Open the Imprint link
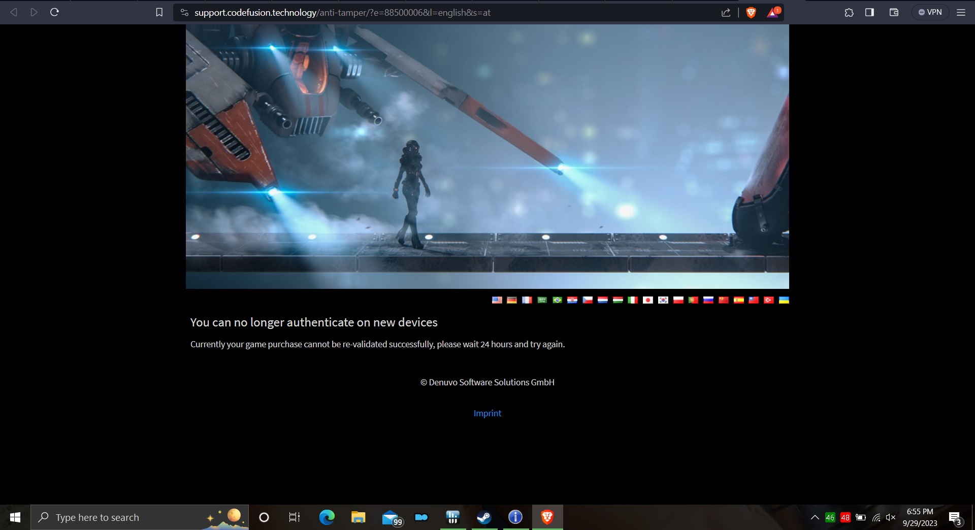 (x=487, y=413)
